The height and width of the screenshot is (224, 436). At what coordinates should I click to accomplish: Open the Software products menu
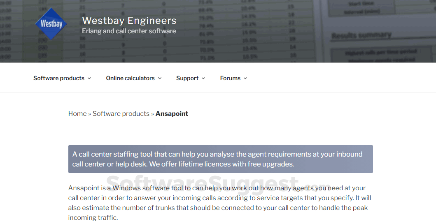[x=59, y=78]
